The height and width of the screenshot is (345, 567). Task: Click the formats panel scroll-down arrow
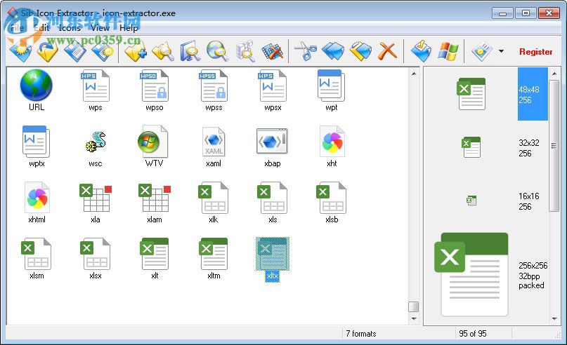(554, 318)
